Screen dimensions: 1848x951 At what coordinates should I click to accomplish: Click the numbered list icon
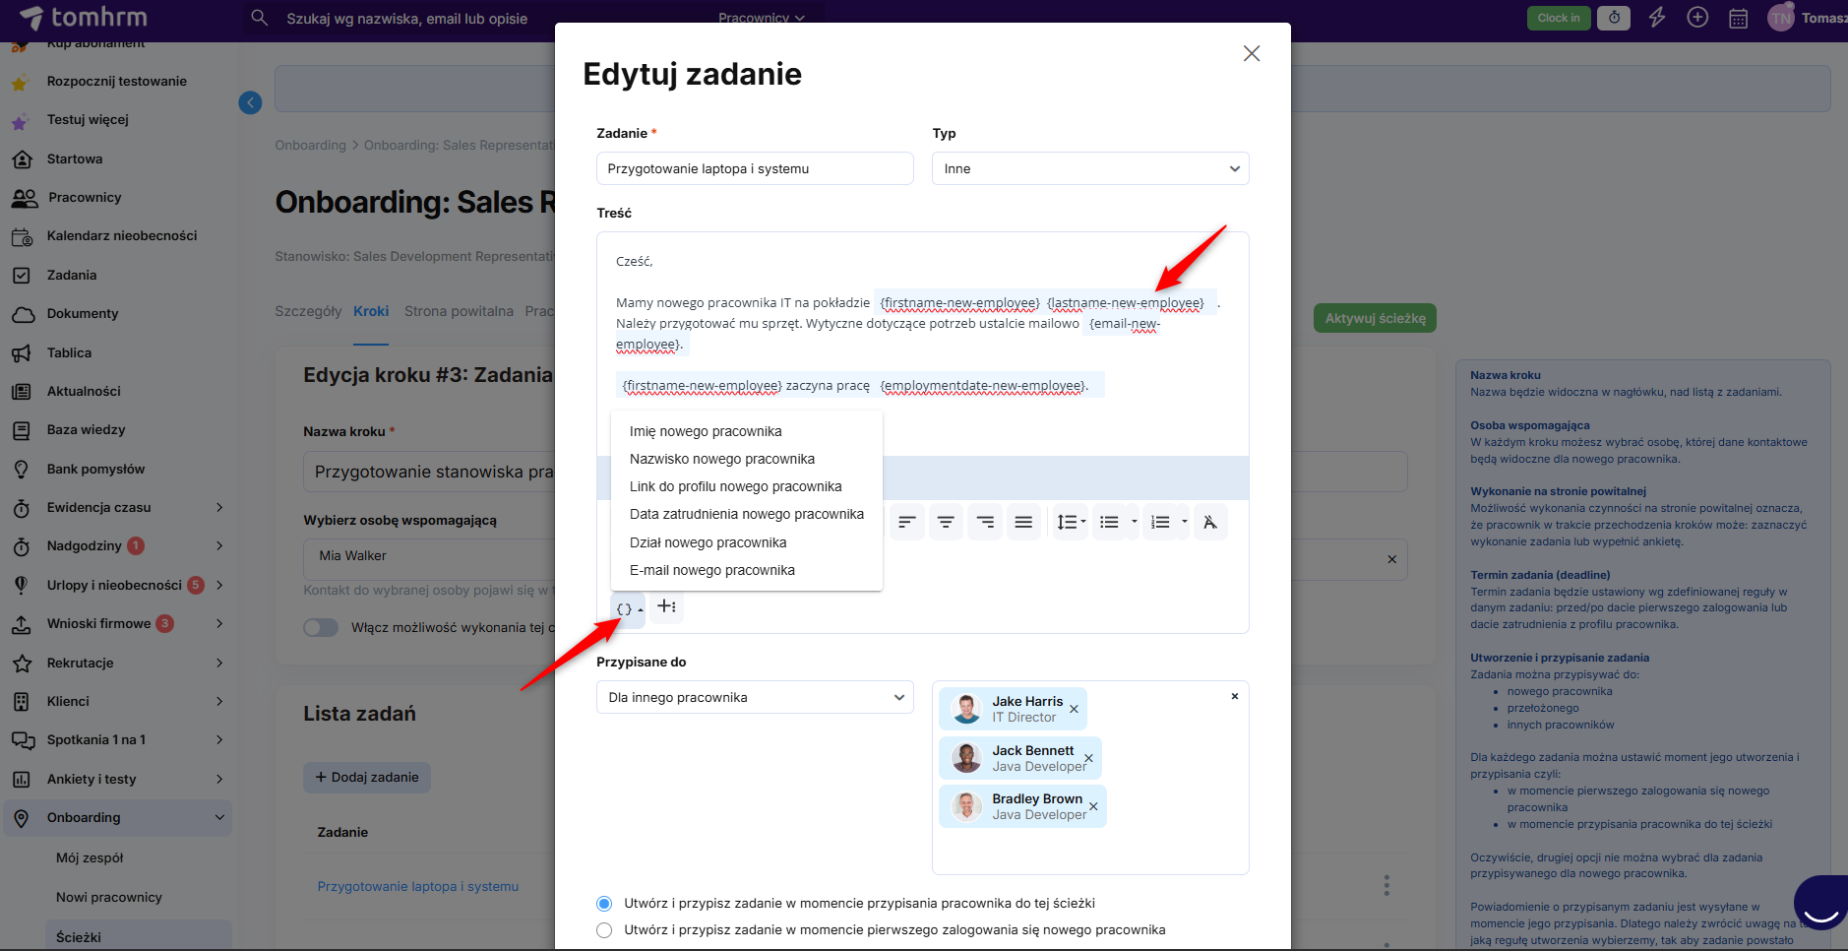(1161, 522)
